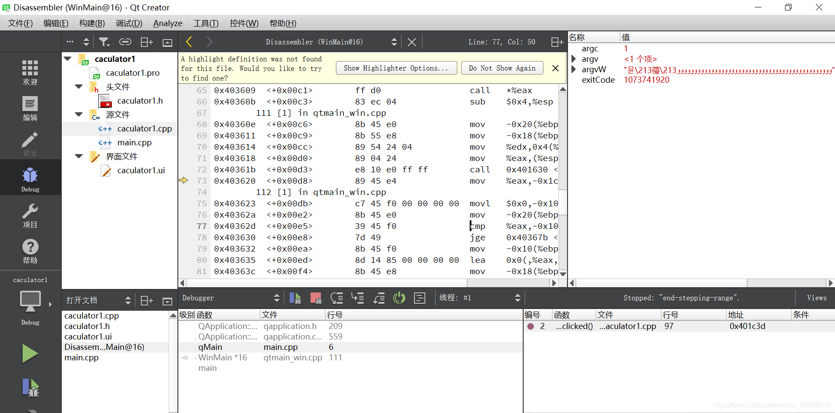Restart the debugging session
This screenshot has height=413, width=835.
point(399,298)
